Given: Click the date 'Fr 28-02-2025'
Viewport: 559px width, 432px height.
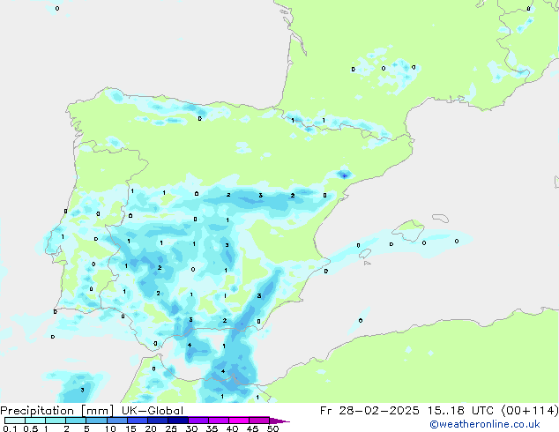Looking at the screenshot, I should (369, 411).
